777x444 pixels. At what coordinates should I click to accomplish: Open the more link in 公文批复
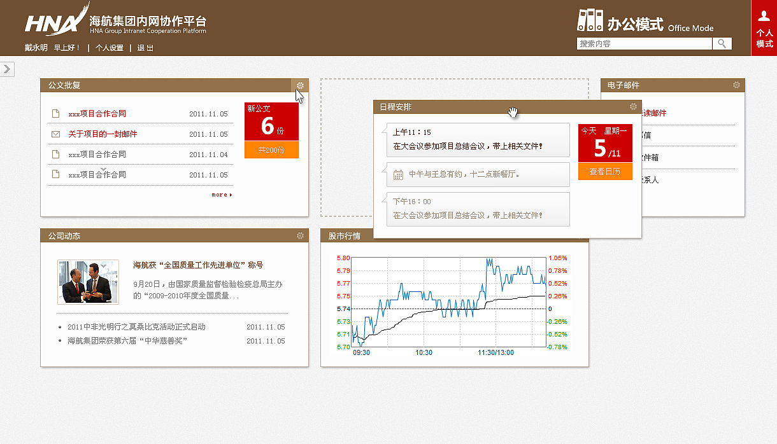220,195
